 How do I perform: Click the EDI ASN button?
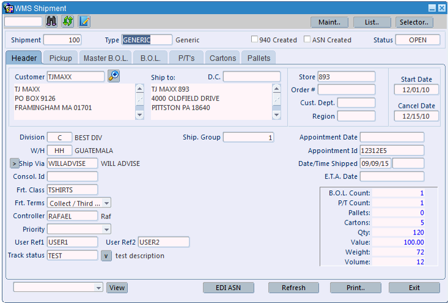[228, 288]
